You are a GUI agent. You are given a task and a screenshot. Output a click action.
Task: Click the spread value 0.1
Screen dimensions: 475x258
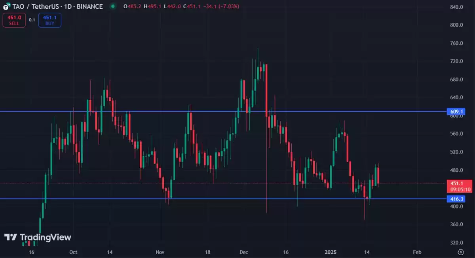(x=32, y=20)
